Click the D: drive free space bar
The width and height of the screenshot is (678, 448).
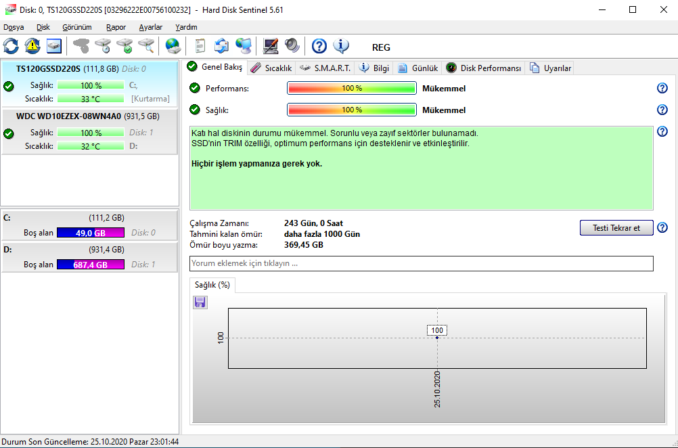click(91, 265)
